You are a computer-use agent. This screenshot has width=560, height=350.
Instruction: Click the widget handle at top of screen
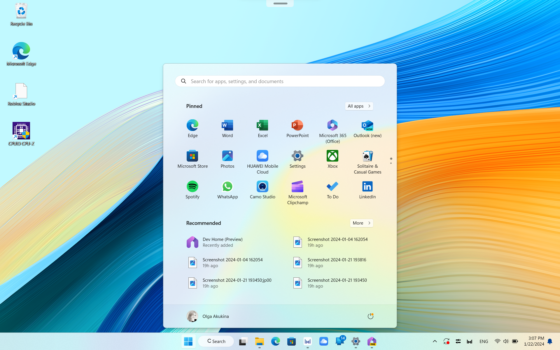[280, 3]
